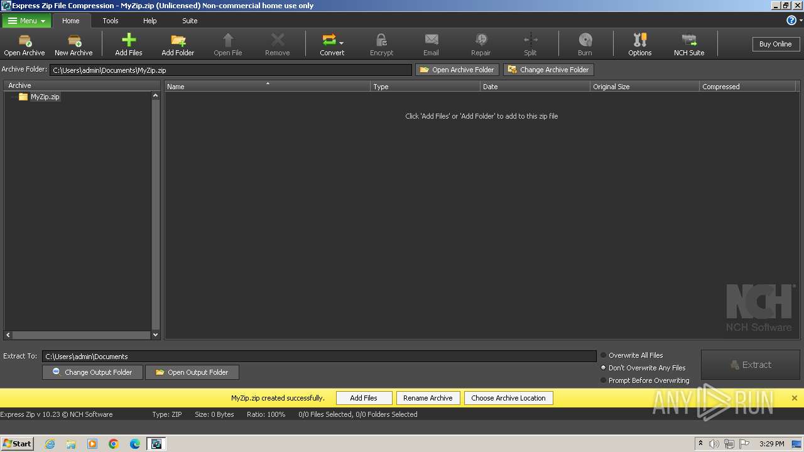Click Choose Archive Location button
Screen dimensions: 804x452
coord(508,398)
